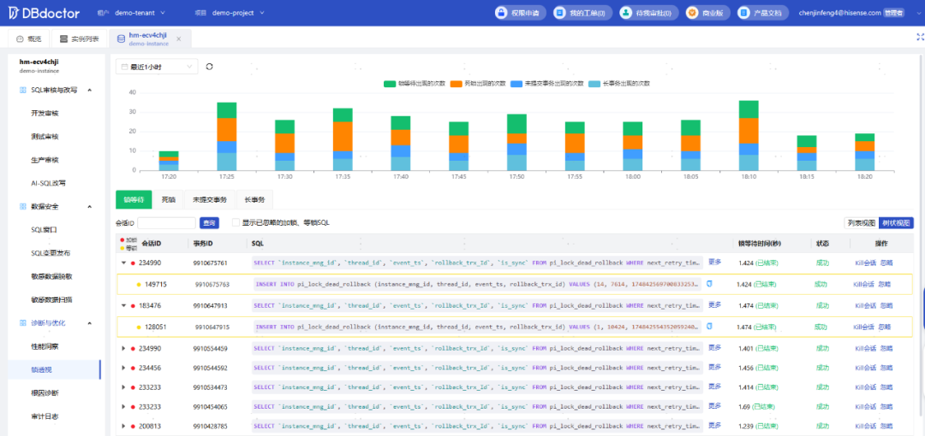Image resolution: width=925 pixels, height=436 pixels.
Task: Toggle blue 未提交事务出现的次数 legend swatch
Action: (x=516, y=84)
